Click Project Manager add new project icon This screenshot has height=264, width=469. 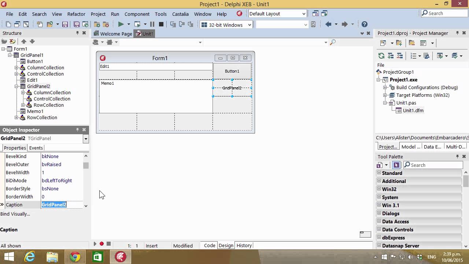383,43
